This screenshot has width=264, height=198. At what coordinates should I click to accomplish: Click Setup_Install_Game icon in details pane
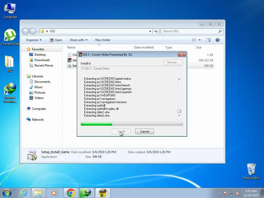click(x=32, y=155)
